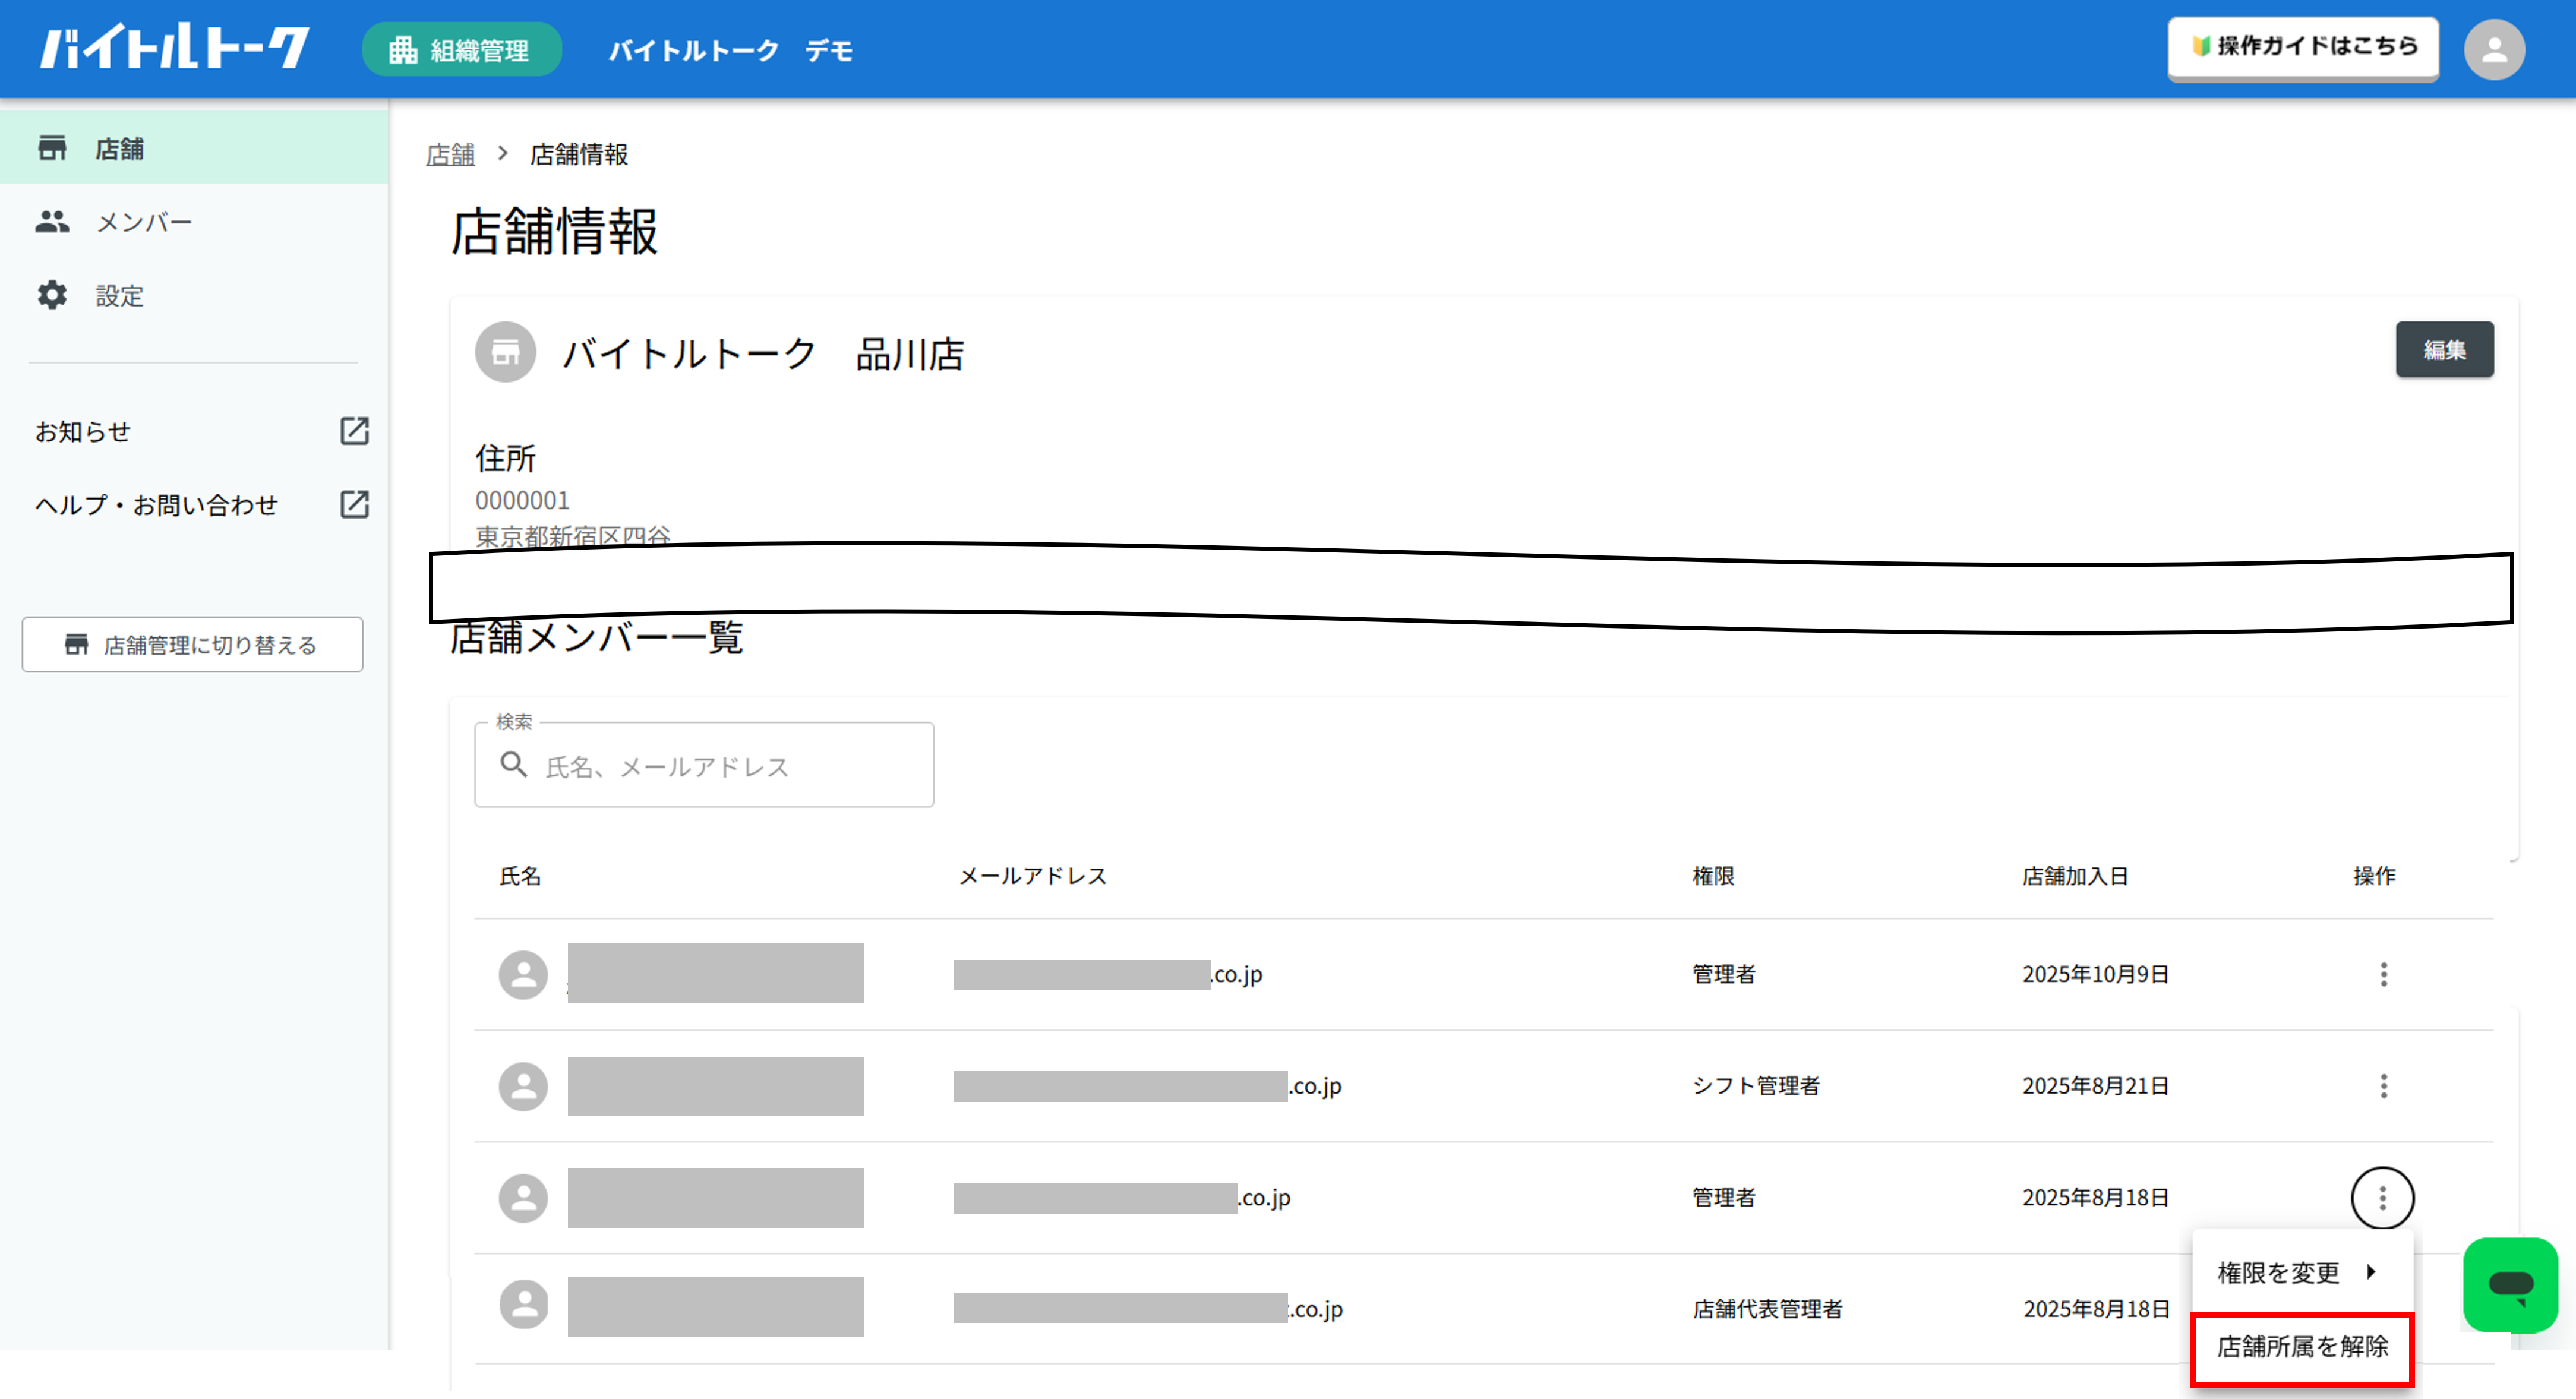Screen dimensions: 2576x1399
Task: Open ヘルプ・お問い合わせ link
Action: [156, 505]
